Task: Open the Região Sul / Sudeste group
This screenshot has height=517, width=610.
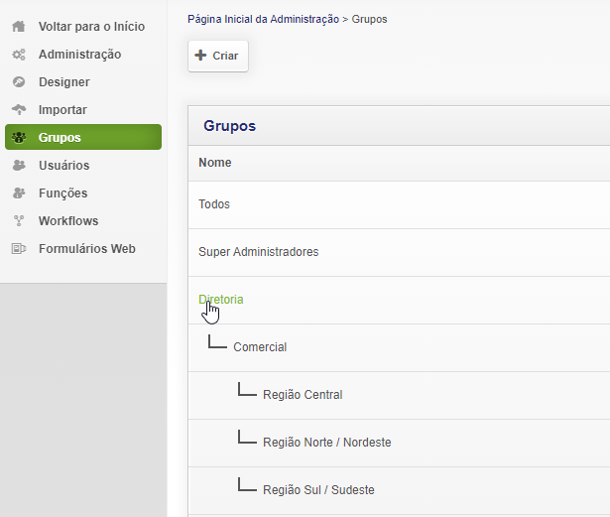Action: [318, 490]
